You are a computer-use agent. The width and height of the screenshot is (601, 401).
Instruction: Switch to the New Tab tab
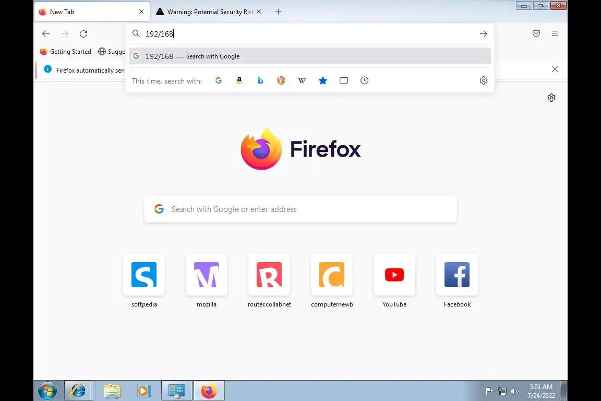point(92,12)
